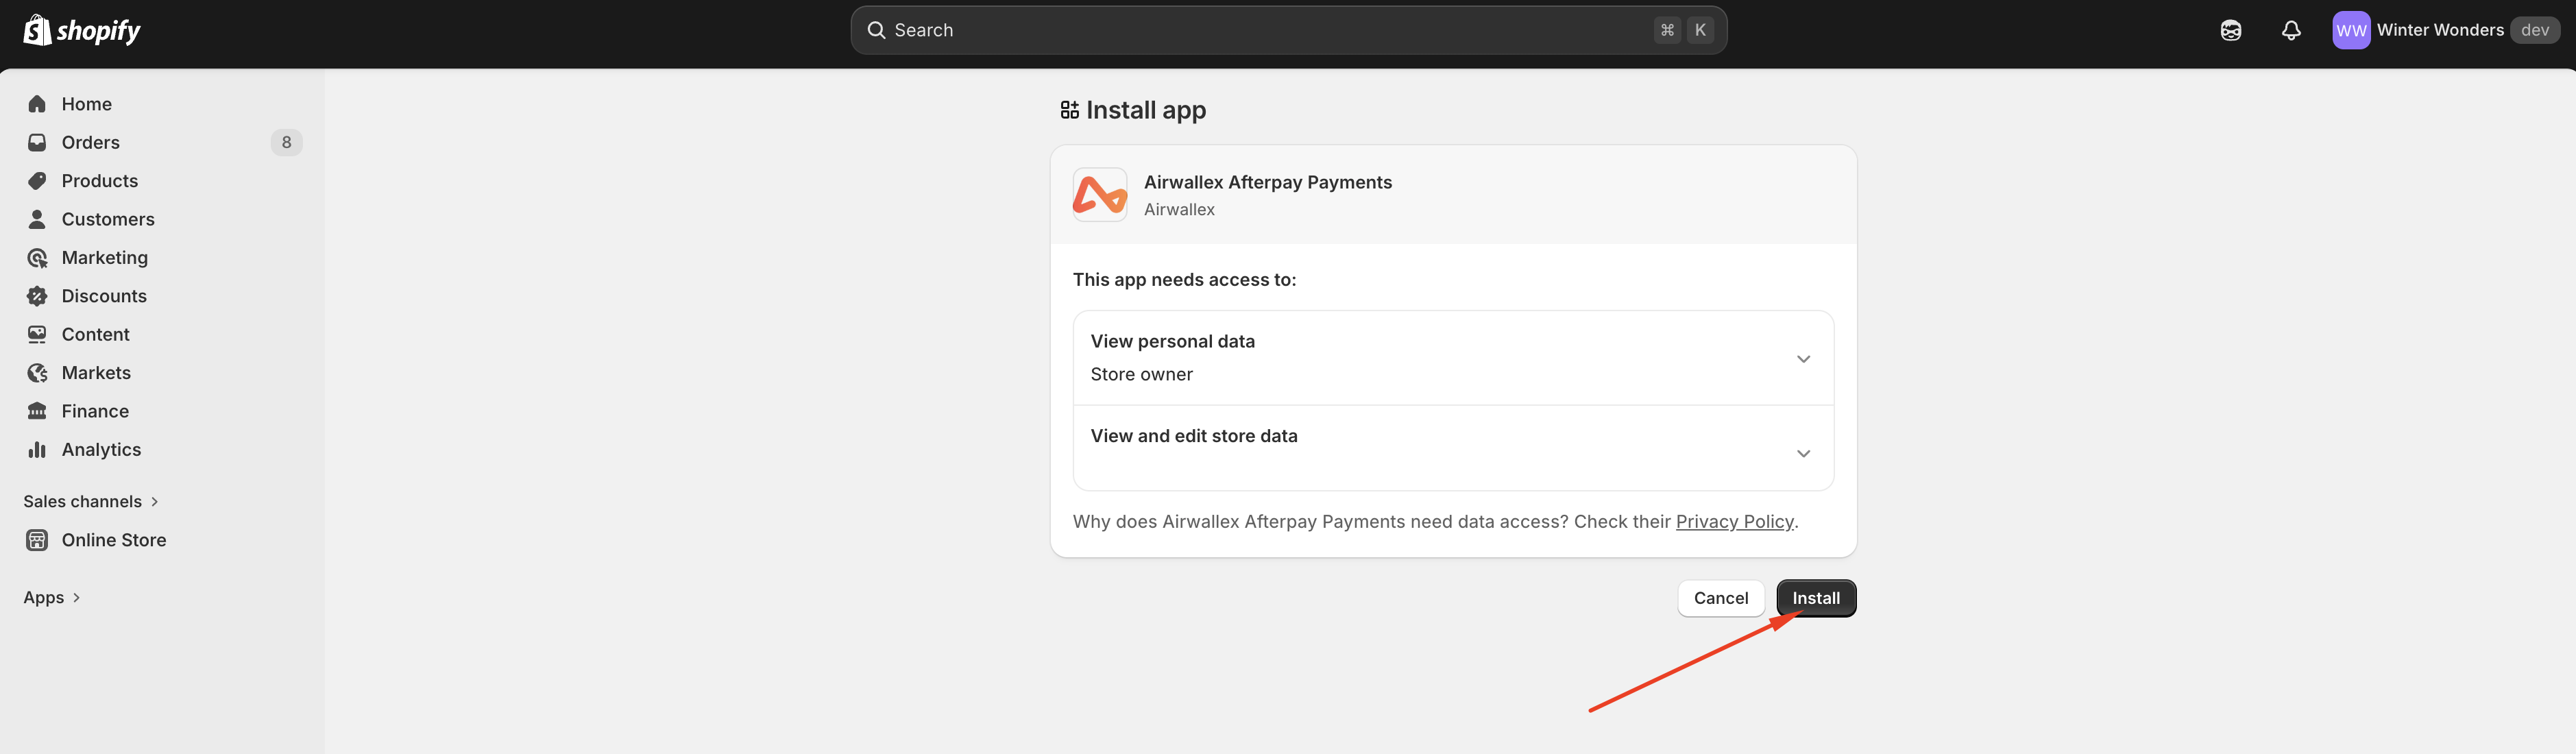Open the Apps section in sidebar
This screenshot has width=2576, height=754.
[x=51, y=597]
